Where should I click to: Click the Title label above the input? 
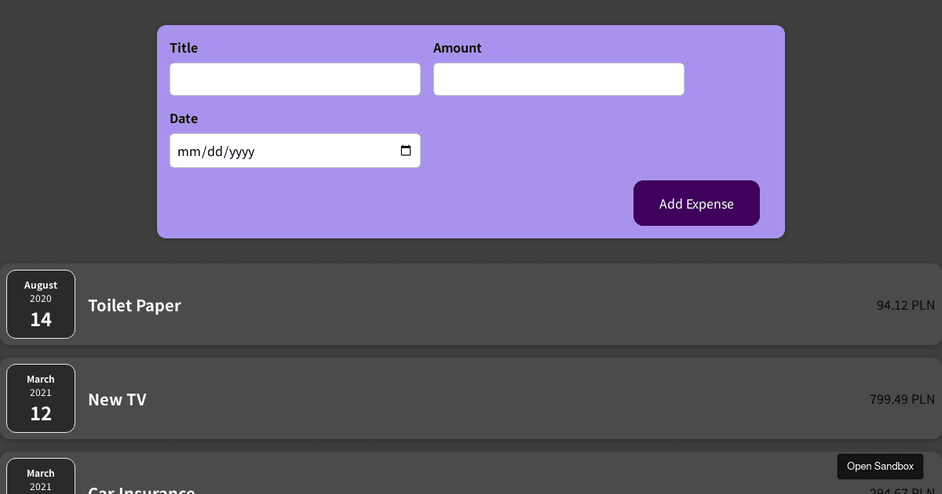click(184, 48)
